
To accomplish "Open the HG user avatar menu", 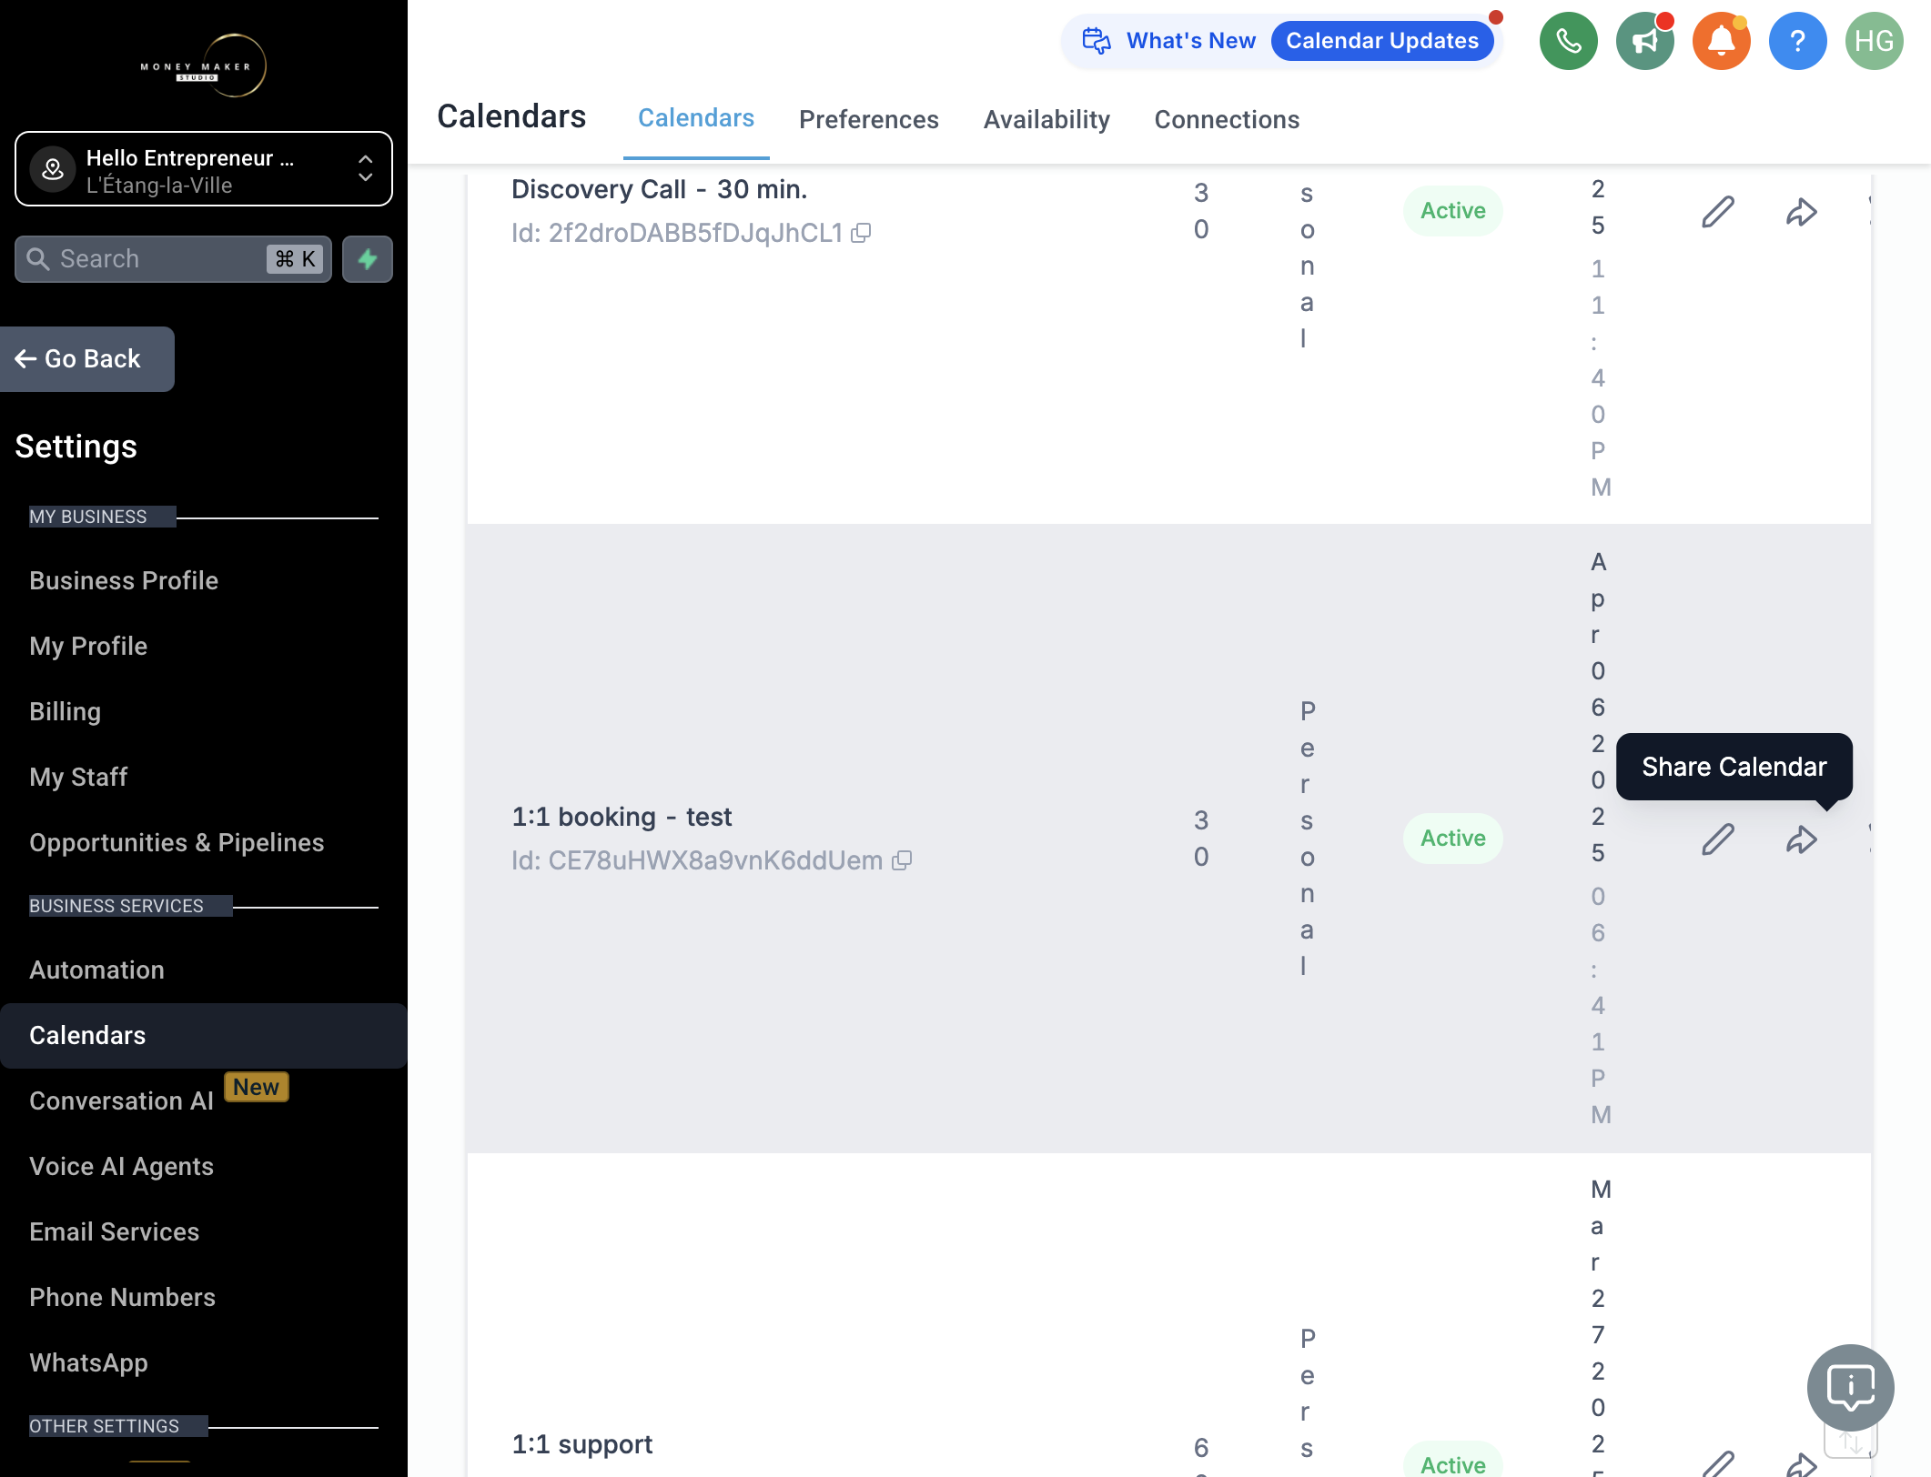I will 1874,41.
